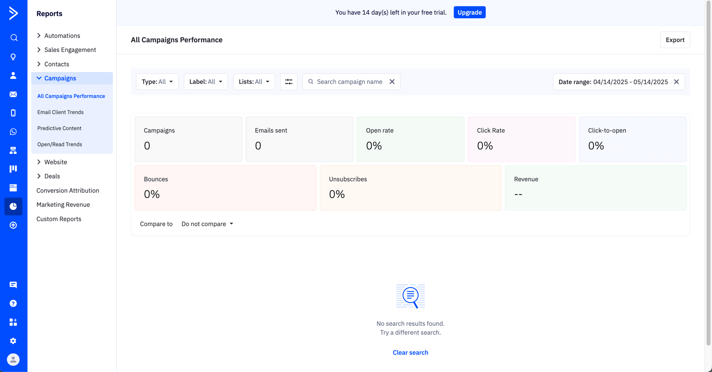712x372 pixels.
Task: Open Open/Read Trends report
Action: pos(60,144)
